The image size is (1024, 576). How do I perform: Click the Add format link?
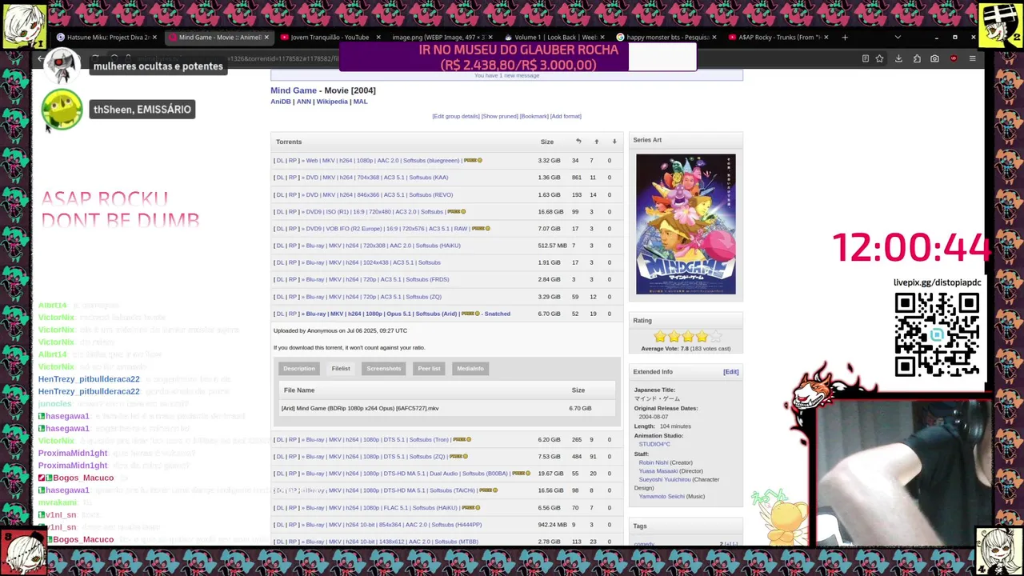(x=566, y=116)
